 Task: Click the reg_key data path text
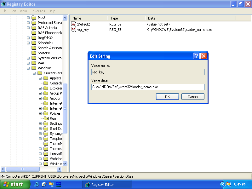(x=180, y=30)
